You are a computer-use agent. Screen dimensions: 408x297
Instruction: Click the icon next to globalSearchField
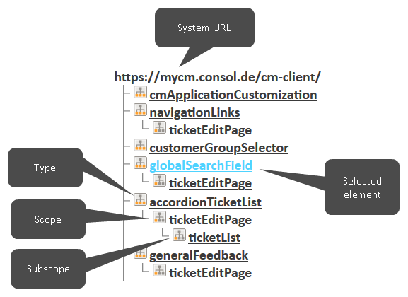[x=140, y=163]
